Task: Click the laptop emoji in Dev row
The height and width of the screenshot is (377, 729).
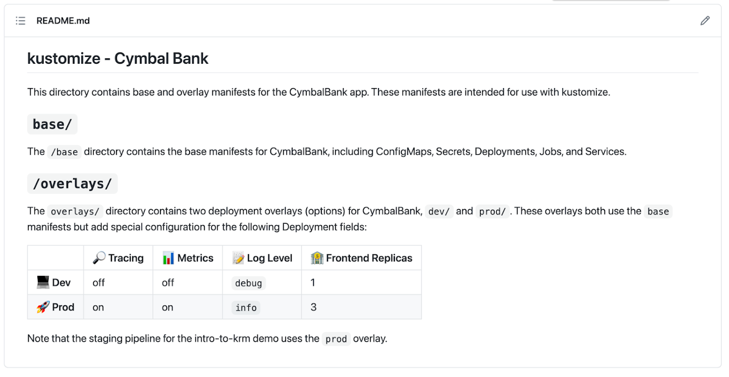Action: [43, 282]
